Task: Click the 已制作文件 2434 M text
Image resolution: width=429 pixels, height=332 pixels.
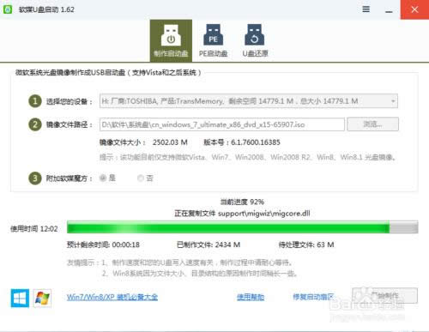Action: coord(208,244)
